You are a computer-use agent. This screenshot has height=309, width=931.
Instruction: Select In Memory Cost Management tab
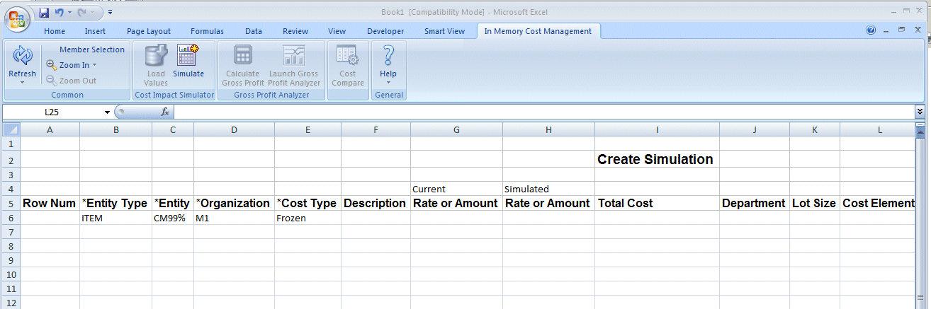click(x=538, y=31)
